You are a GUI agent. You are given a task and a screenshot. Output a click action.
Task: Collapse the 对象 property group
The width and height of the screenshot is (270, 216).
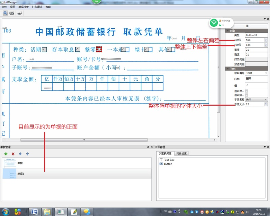pyautogui.click(x=227, y=31)
